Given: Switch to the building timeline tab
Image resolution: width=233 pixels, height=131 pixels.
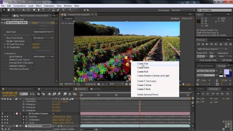Looking at the screenshot, I should 96,89.
